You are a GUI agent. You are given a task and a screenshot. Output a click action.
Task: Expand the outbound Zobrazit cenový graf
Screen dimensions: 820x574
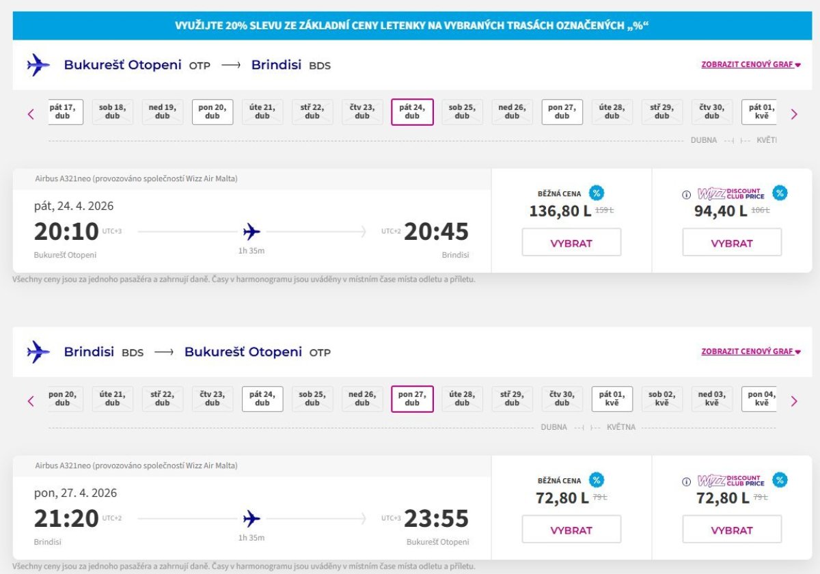[750, 65]
